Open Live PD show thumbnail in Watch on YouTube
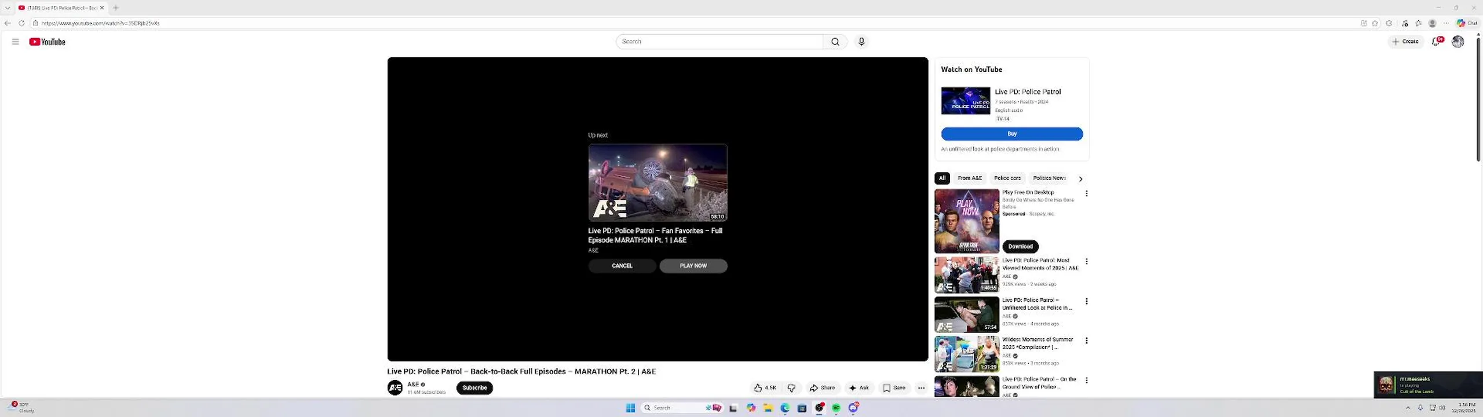Viewport: 1483px width, 417px height. coord(965,101)
